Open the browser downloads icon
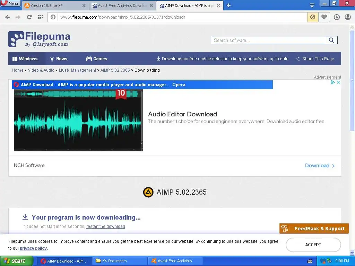 pos(337,17)
